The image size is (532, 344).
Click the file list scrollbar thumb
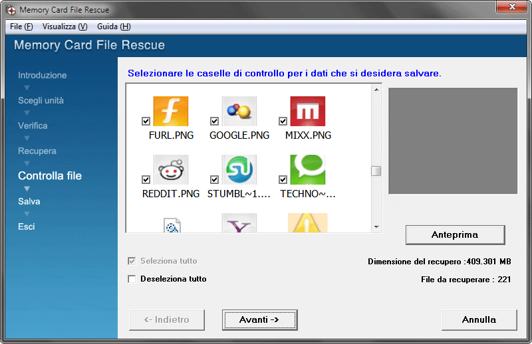[x=376, y=171]
